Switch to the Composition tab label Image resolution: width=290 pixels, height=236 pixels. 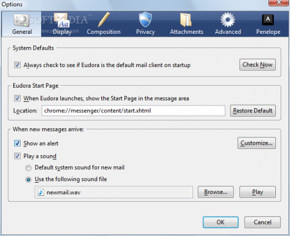(103, 32)
